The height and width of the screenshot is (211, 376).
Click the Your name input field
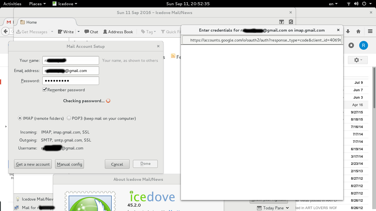(71, 60)
